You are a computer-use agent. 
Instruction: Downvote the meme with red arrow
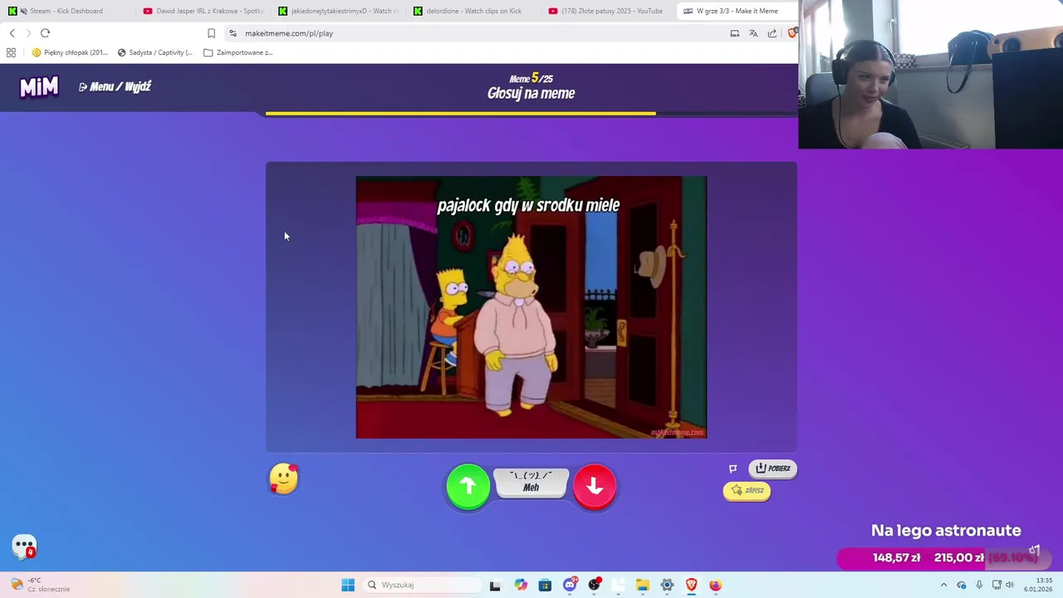(595, 486)
